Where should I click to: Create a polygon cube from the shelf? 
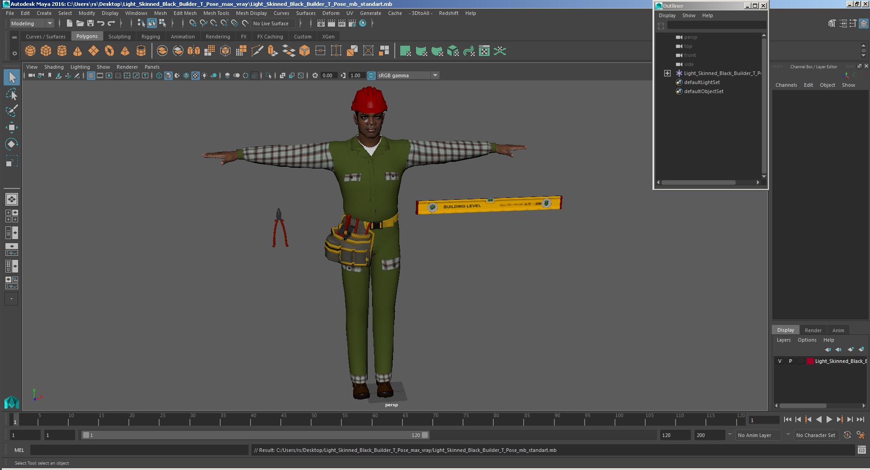46,51
